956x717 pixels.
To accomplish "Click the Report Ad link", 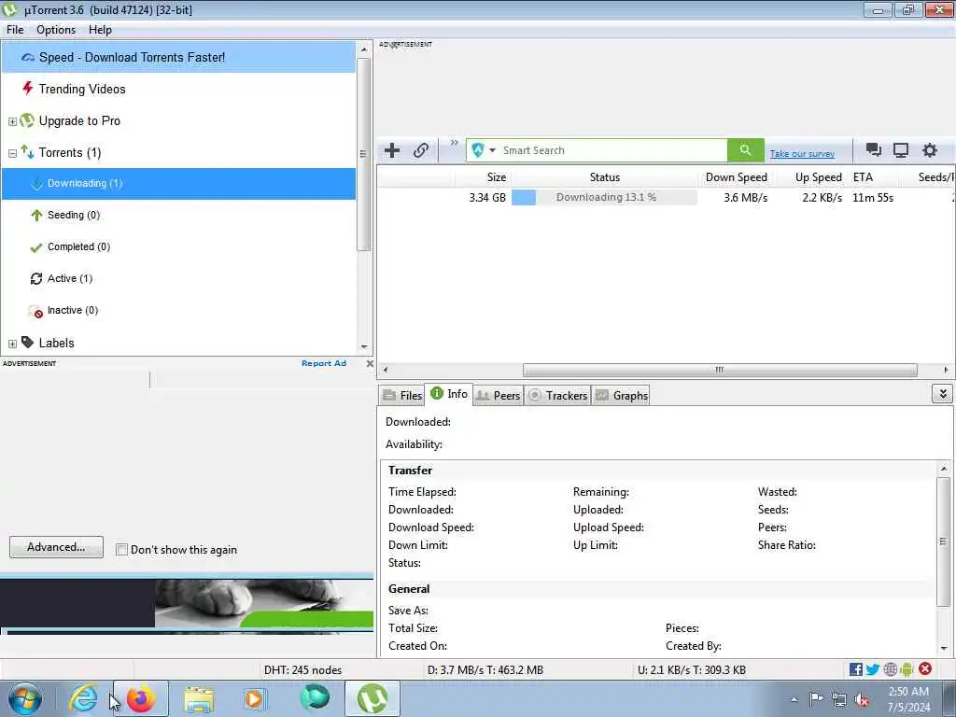I will click(324, 363).
